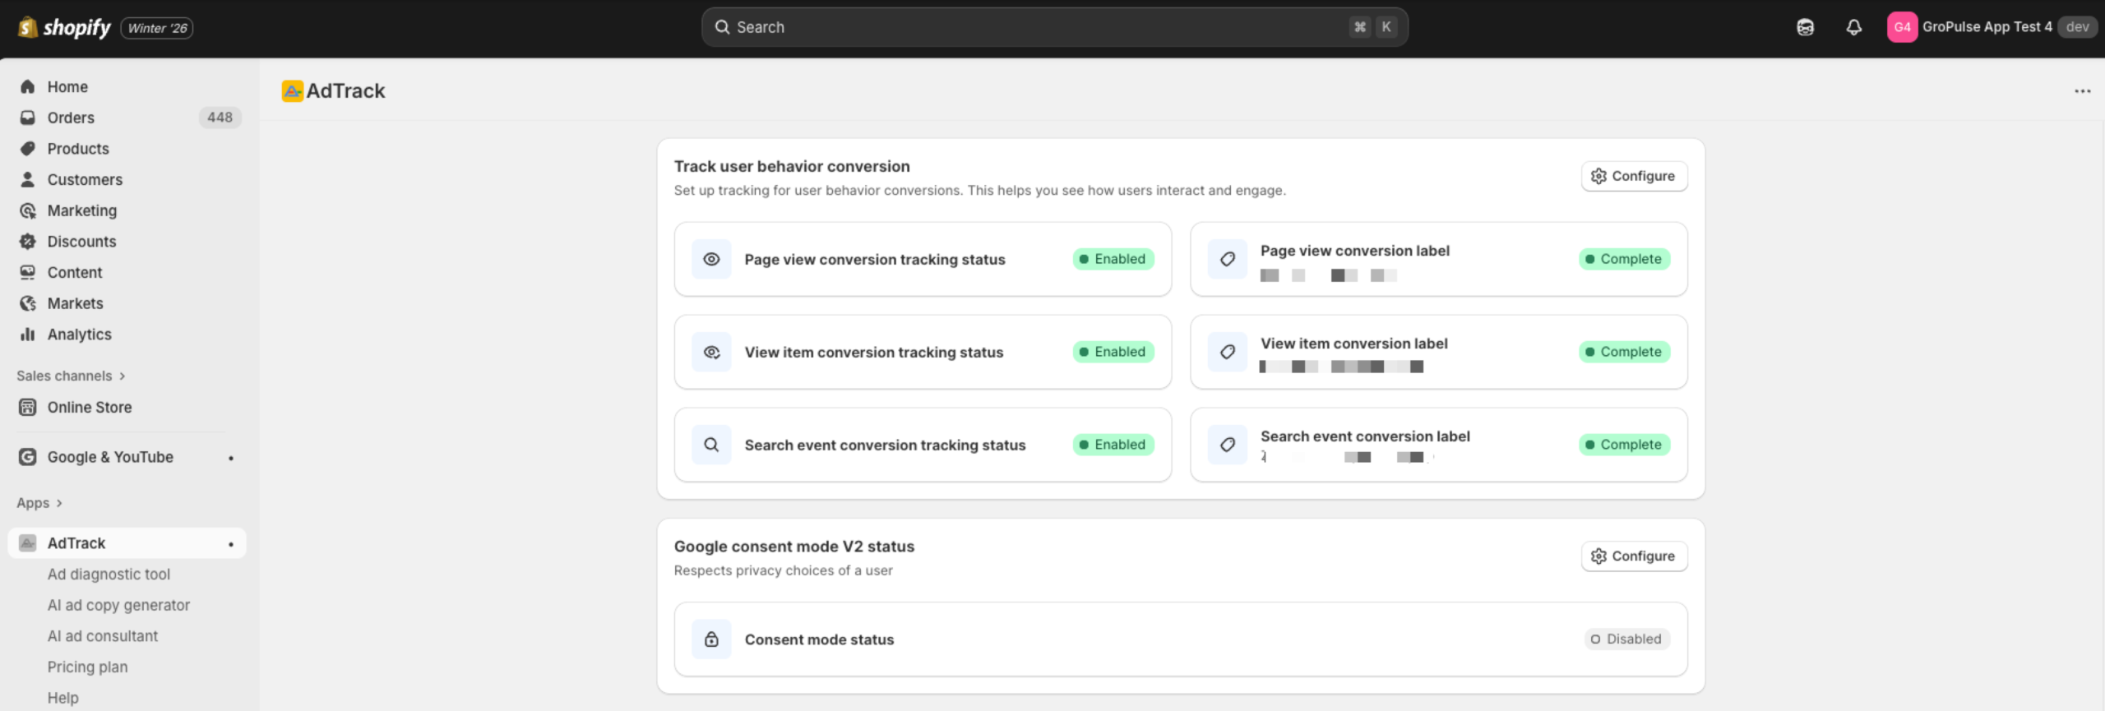Viewport: 2105px width, 711px height.
Task: Click the Orders 448 count badge
Action: [220, 118]
